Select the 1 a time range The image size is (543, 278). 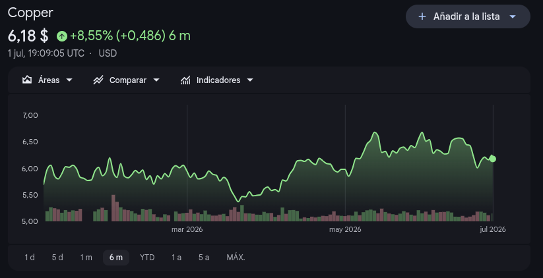point(176,258)
